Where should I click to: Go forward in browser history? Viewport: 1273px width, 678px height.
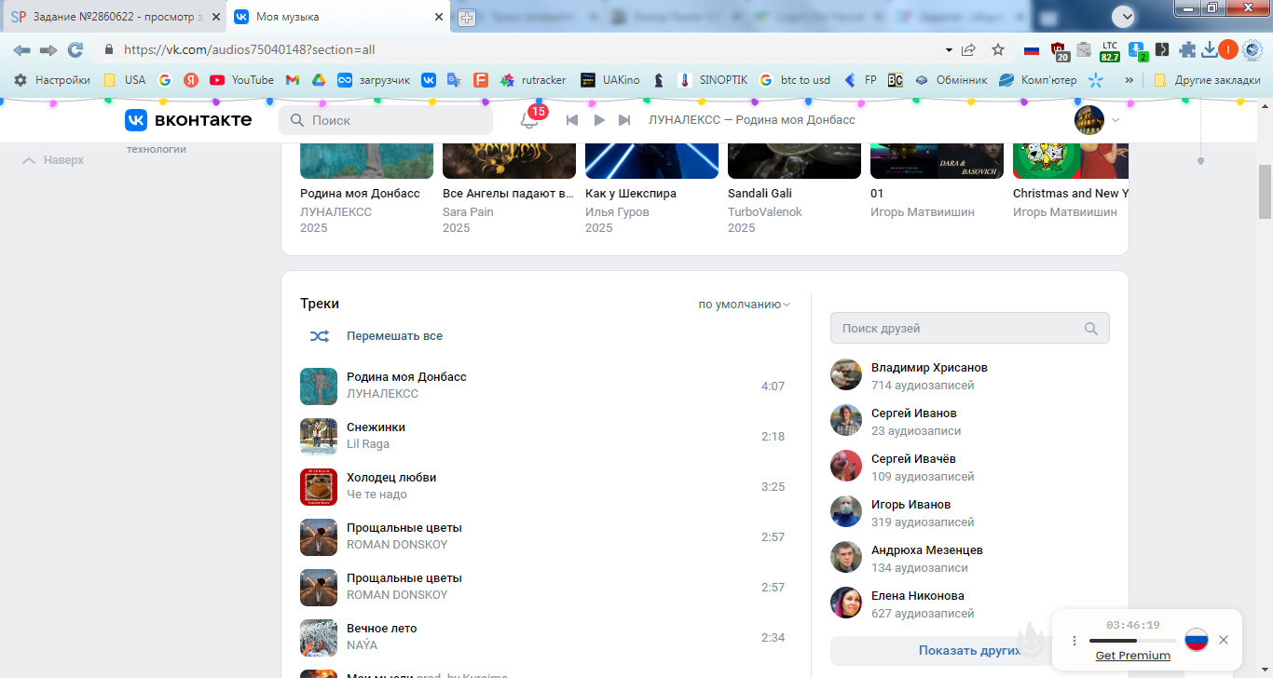48,49
